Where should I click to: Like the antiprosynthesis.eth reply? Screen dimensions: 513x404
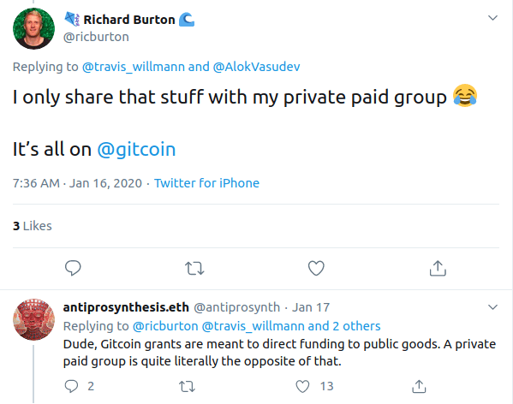[x=302, y=386]
